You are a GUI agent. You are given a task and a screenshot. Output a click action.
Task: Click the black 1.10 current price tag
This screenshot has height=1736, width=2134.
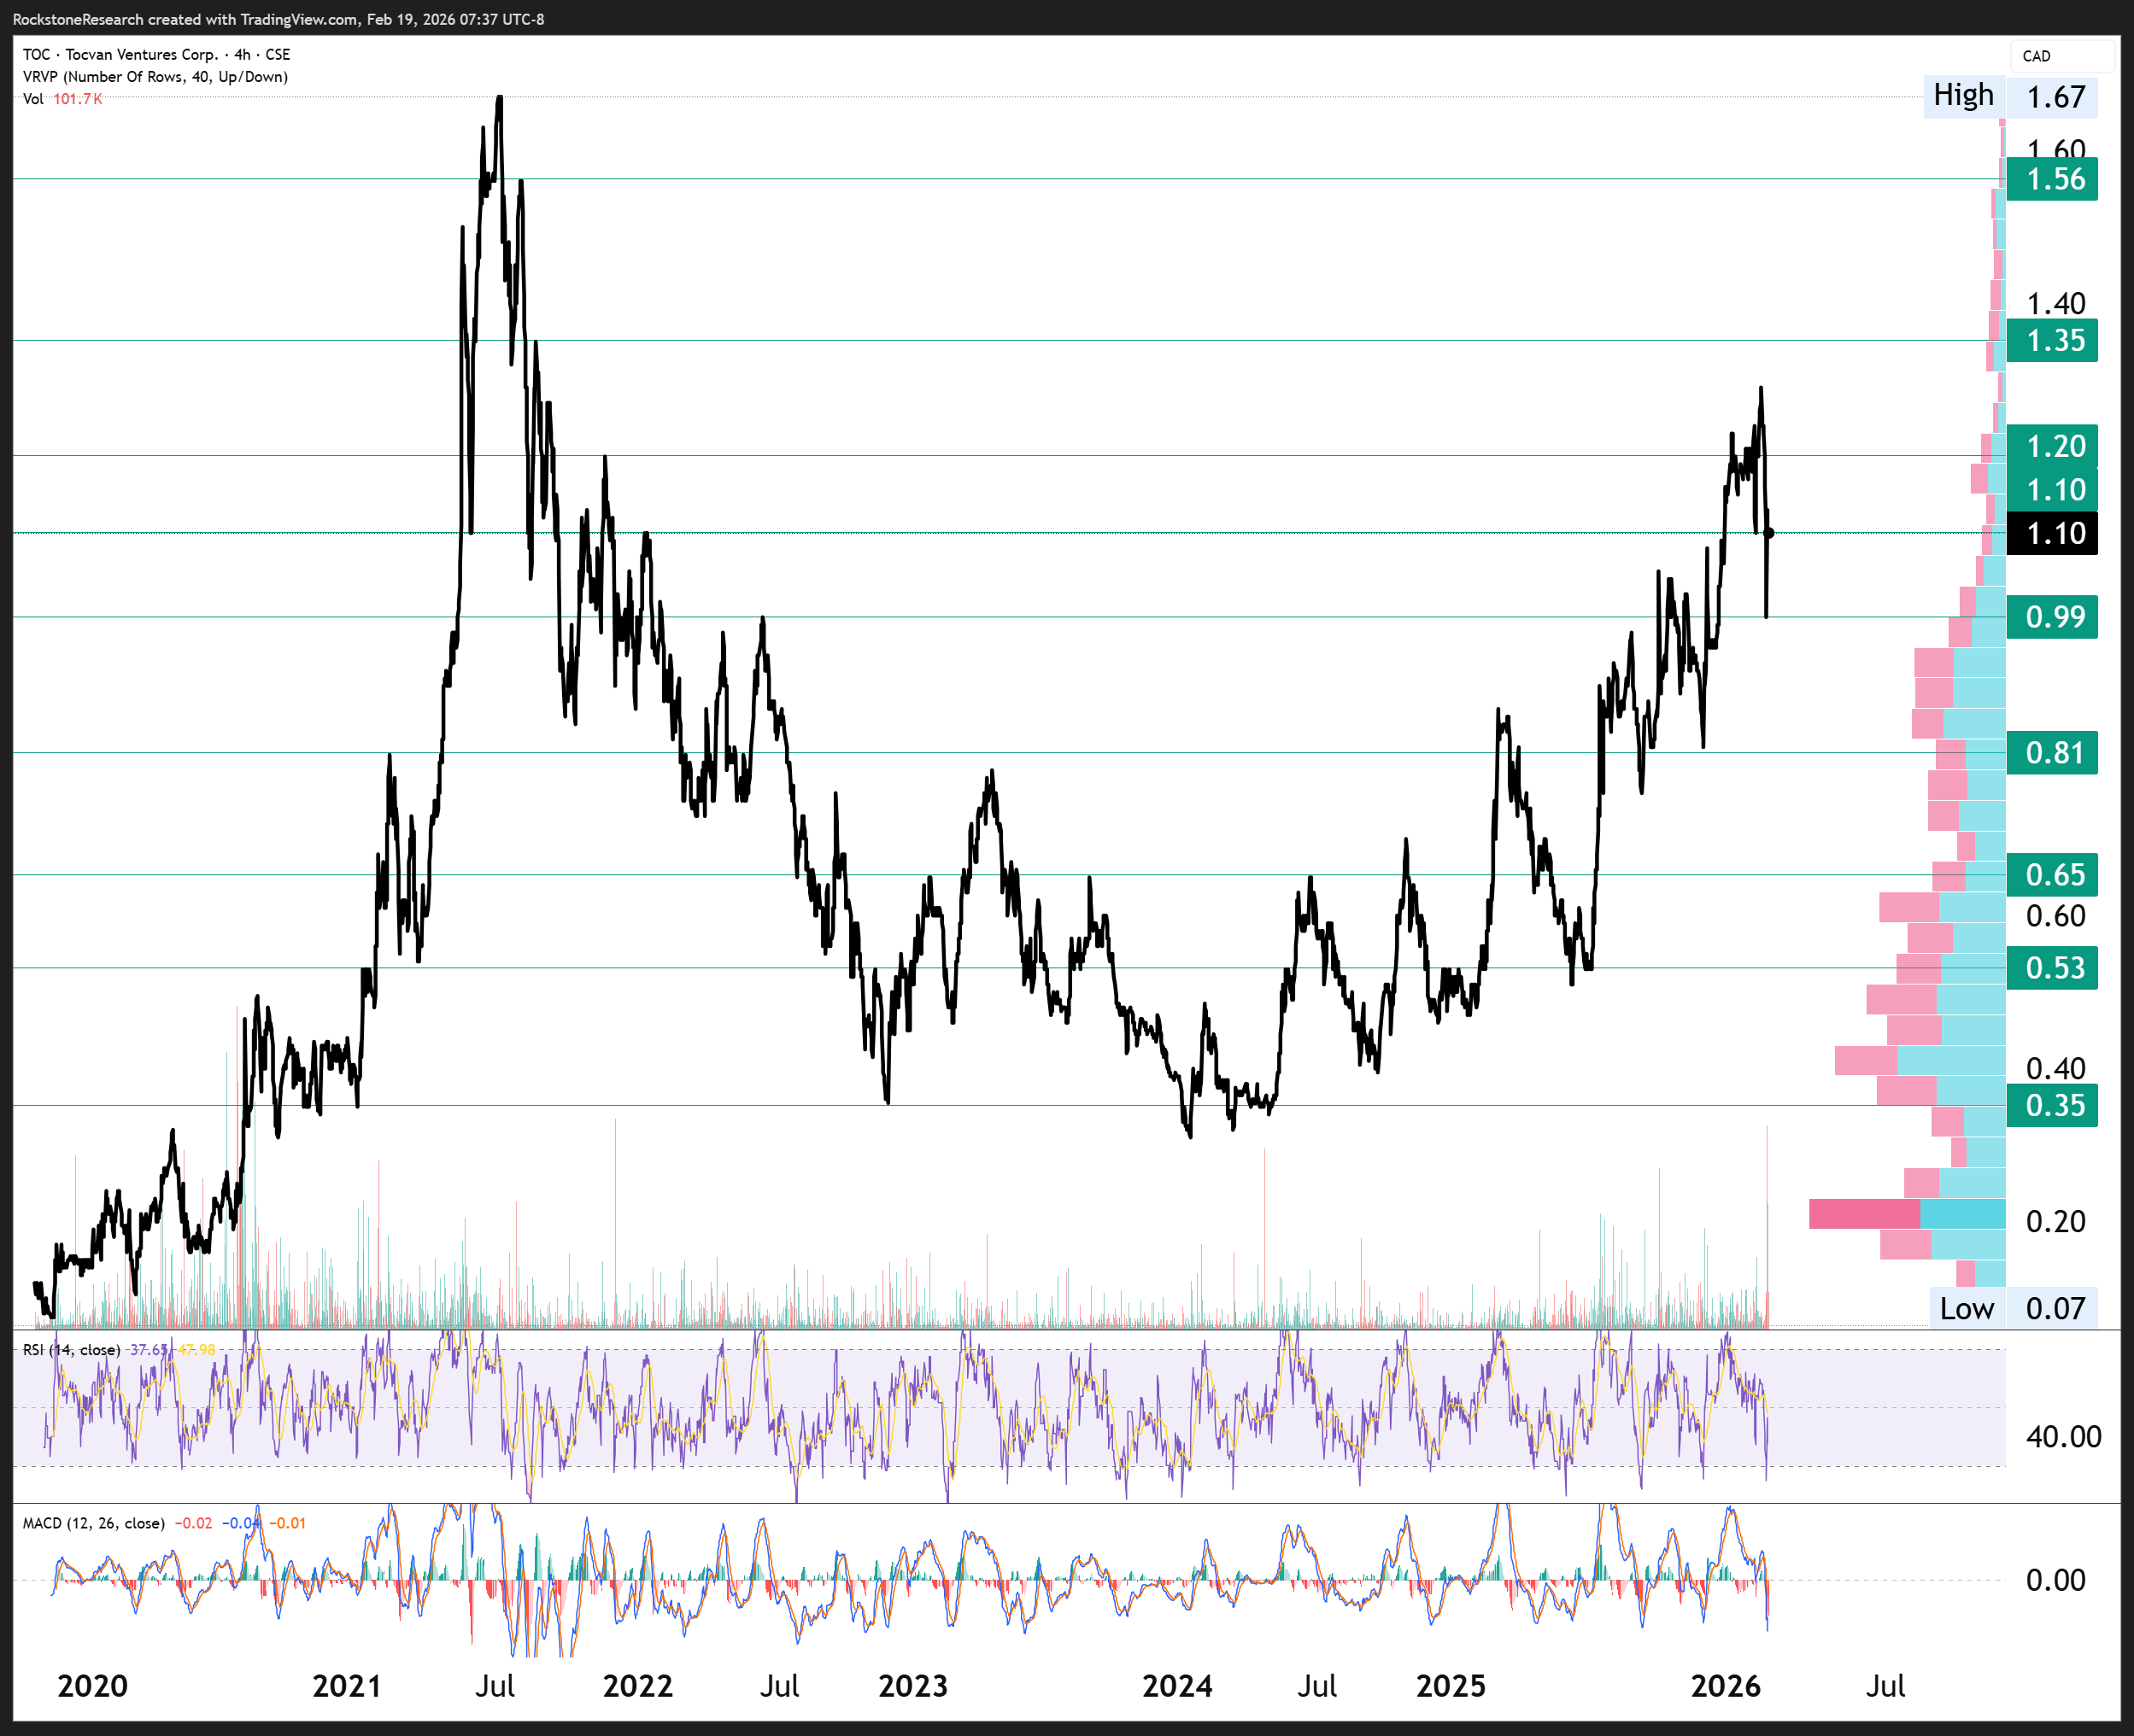[x=2051, y=533]
